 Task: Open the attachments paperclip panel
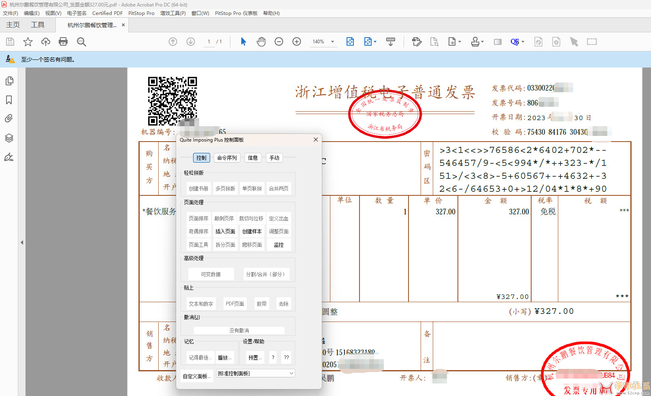click(9, 119)
